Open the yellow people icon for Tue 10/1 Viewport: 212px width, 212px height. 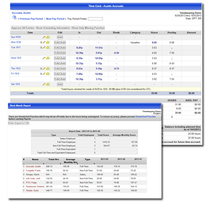(47, 47)
